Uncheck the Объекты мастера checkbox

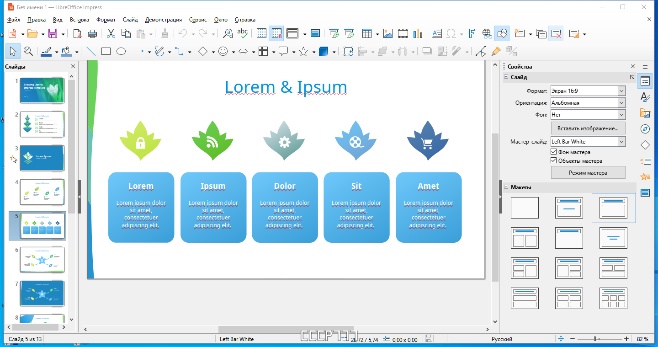pyautogui.click(x=554, y=161)
